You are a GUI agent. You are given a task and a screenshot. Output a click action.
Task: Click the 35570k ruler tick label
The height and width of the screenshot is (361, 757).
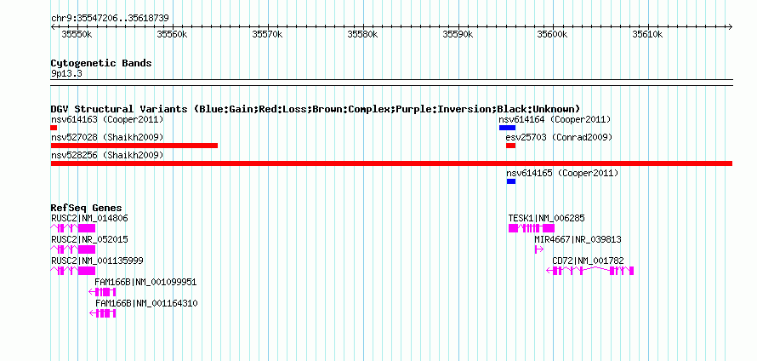click(x=267, y=34)
